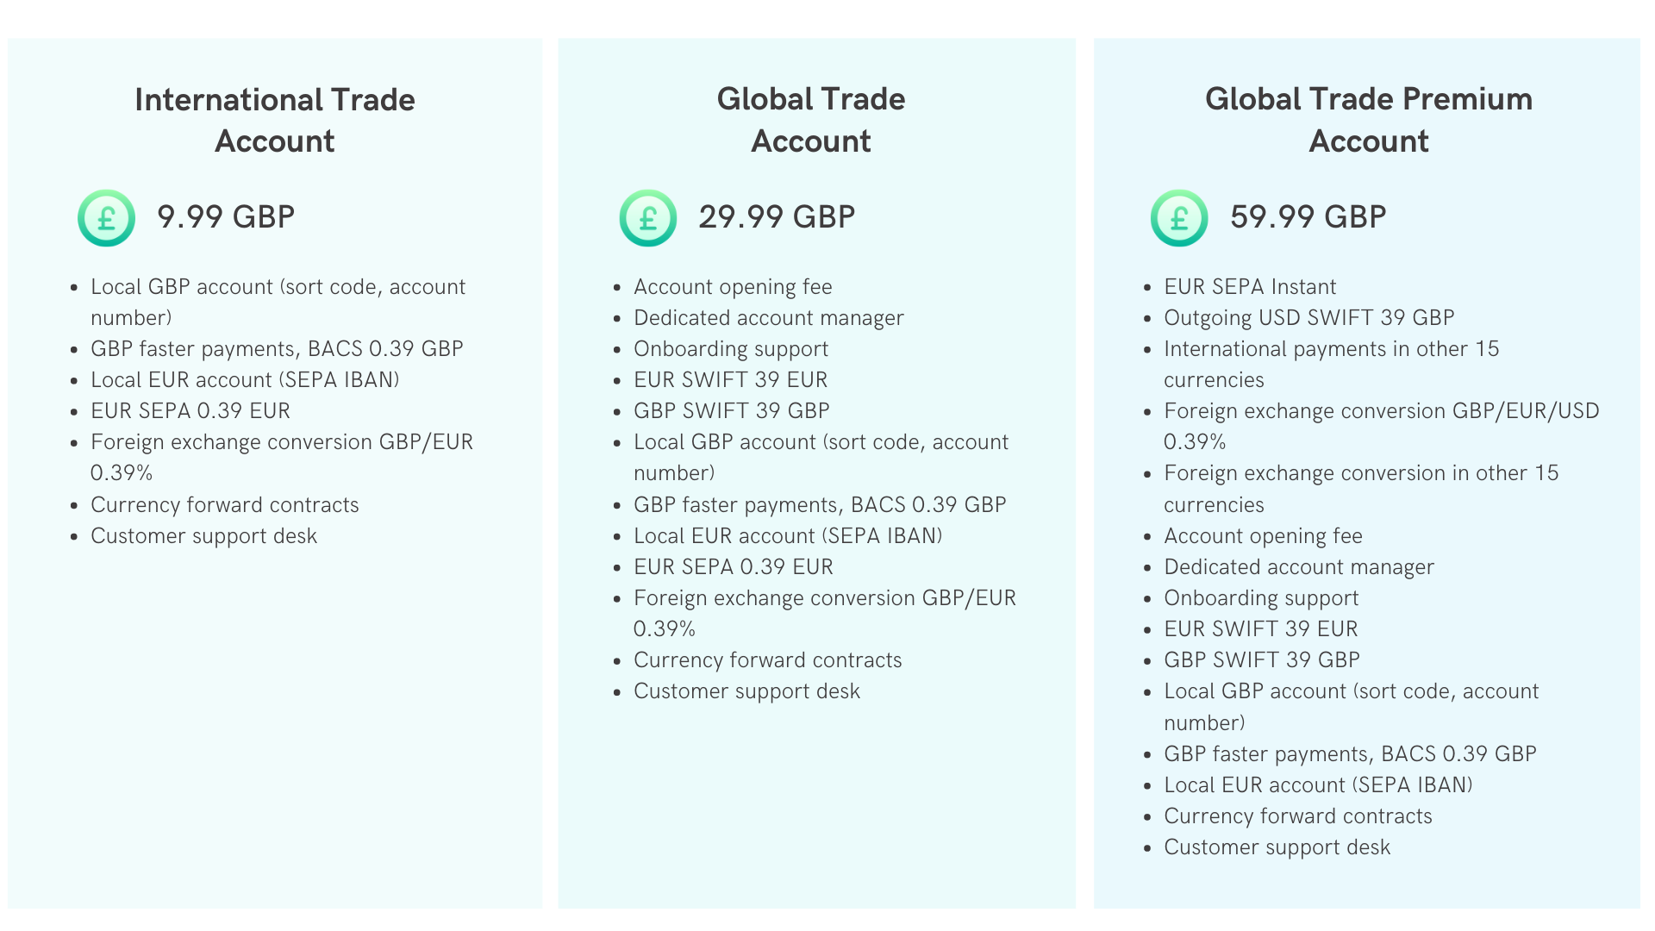Click Account opening fee in Global Trade list
The height and width of the screenshot is (931, 1655).
click(733, 286)
